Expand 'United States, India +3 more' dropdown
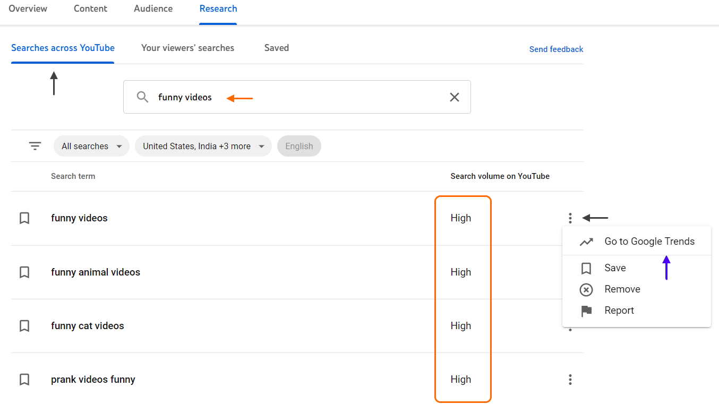Screen dimensions: 719x404 point(203,146)
